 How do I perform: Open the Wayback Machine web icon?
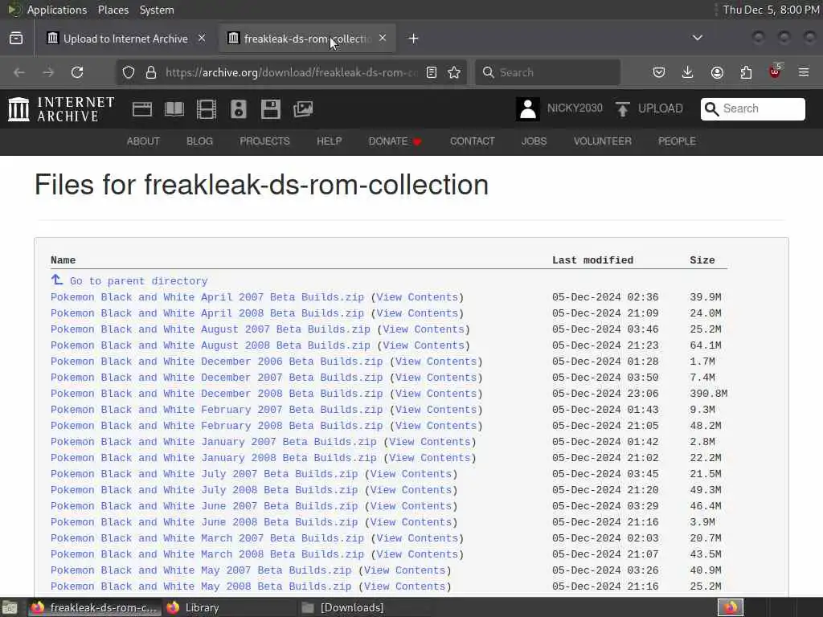click(142, 109)
